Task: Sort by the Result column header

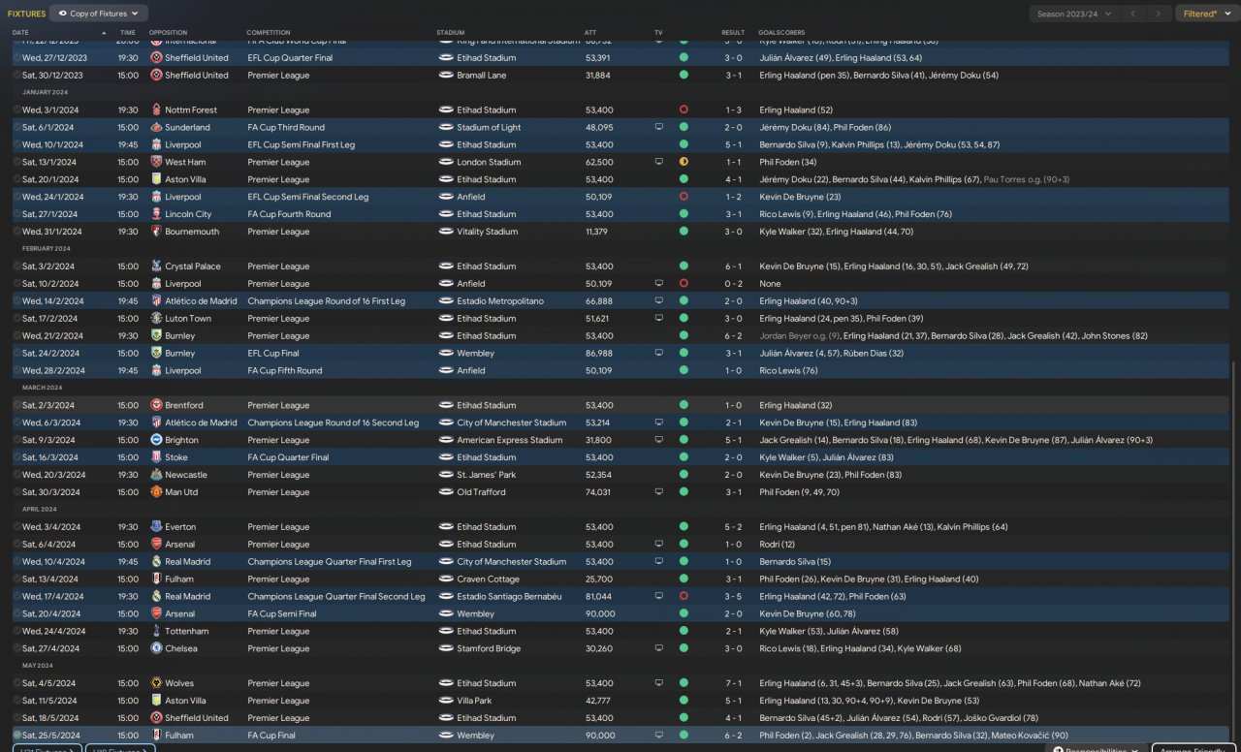Action: (x=733, y=33)
